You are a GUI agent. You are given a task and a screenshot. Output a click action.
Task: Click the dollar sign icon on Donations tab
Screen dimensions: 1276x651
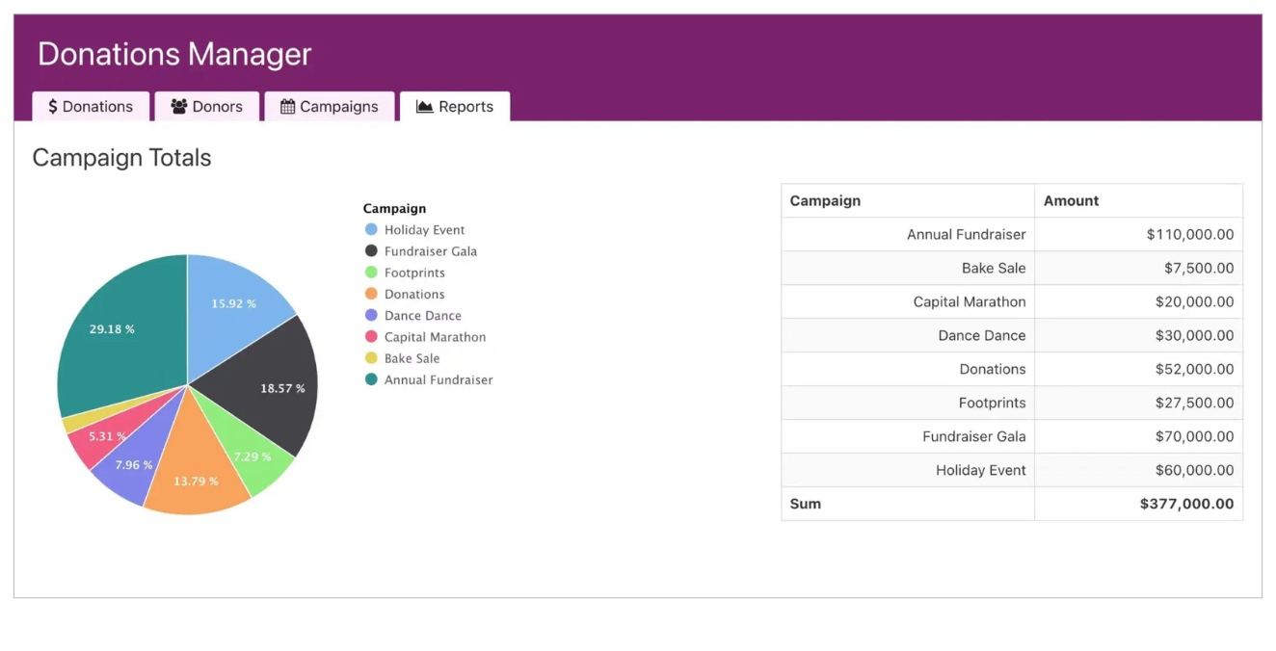pyautogui.click(x=53, y=107)
